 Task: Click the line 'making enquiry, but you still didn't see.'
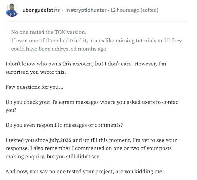click(x=53, y=156)
